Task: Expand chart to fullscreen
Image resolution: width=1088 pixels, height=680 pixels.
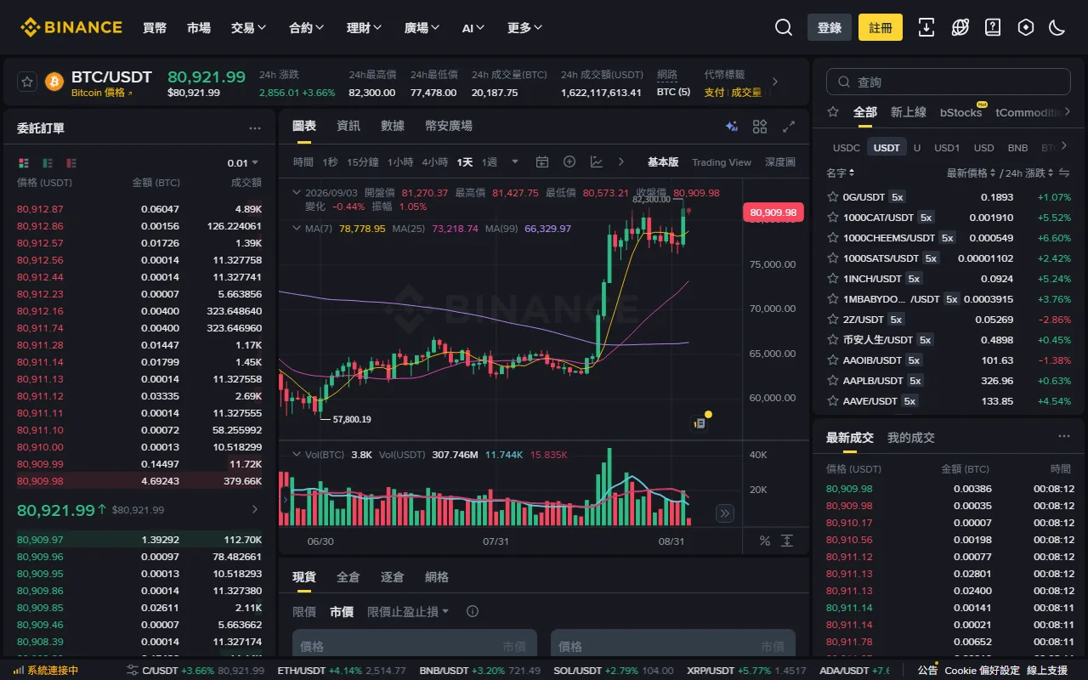Action: coord(789,127)
